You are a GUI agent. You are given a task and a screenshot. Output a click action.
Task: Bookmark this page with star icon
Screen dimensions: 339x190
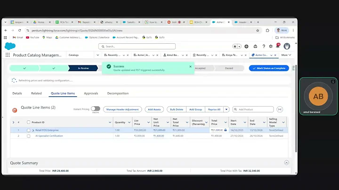point(258,31)
